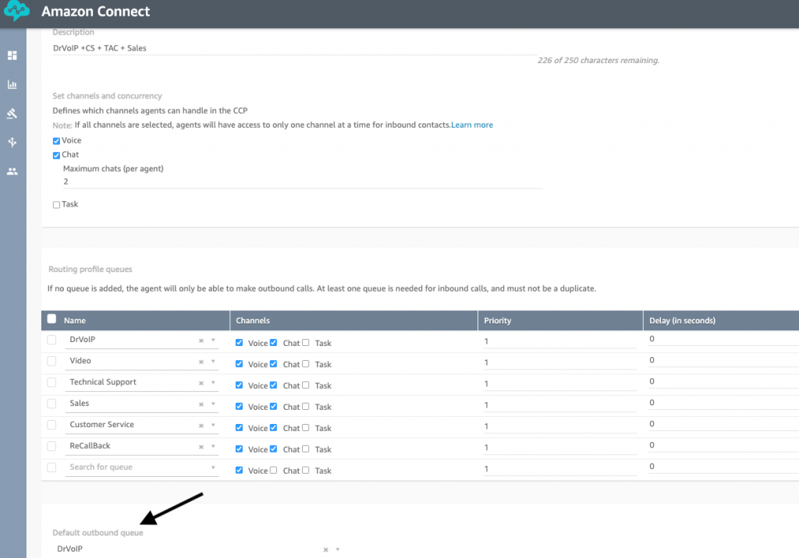
Task: Click the gavel icon in the sidebar
Action: pyautogui.click(x=12, y=113)
